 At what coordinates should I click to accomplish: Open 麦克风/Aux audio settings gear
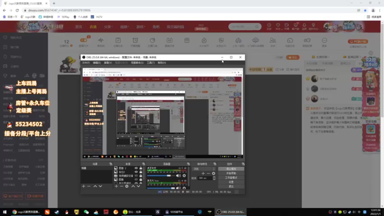[184, 188]
